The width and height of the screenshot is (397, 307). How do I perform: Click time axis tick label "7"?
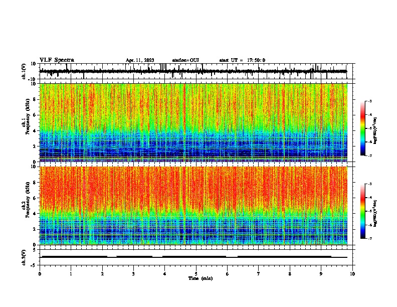click(x=258, y=274)
